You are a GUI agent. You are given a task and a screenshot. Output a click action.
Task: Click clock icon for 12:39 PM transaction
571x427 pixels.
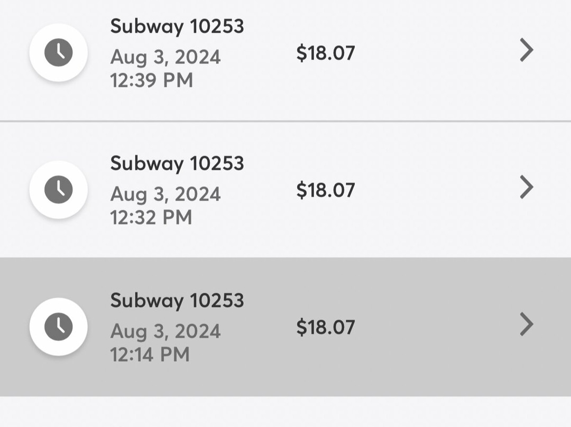58,52
